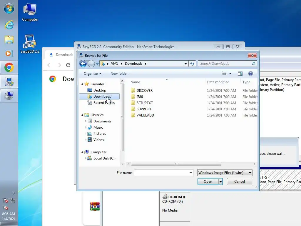Open the Windows Image Files filter dropdown
This screenshot has height=226, width=301.
coord(225,173)
